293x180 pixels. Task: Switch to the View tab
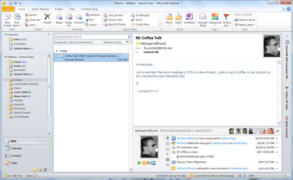pos(72,9)
